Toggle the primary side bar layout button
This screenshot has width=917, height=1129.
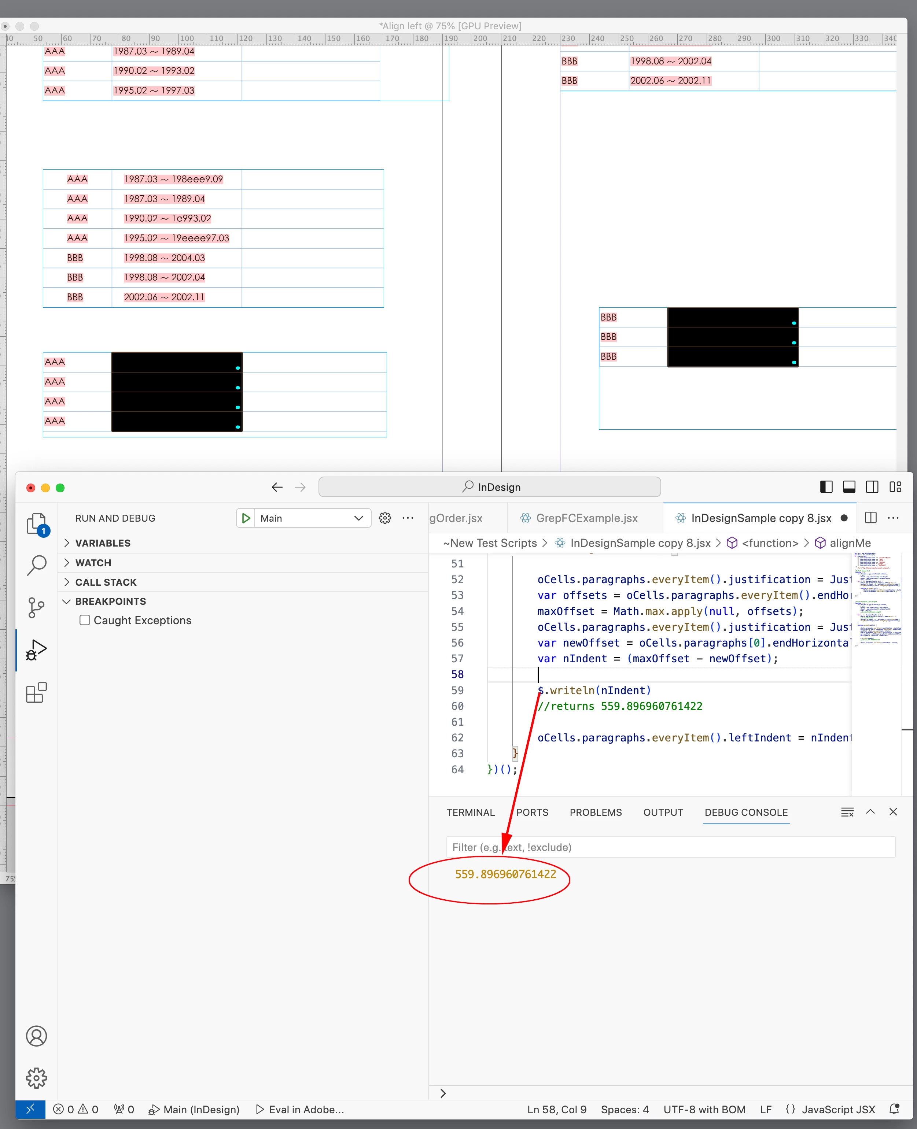[x=826, y=487]
